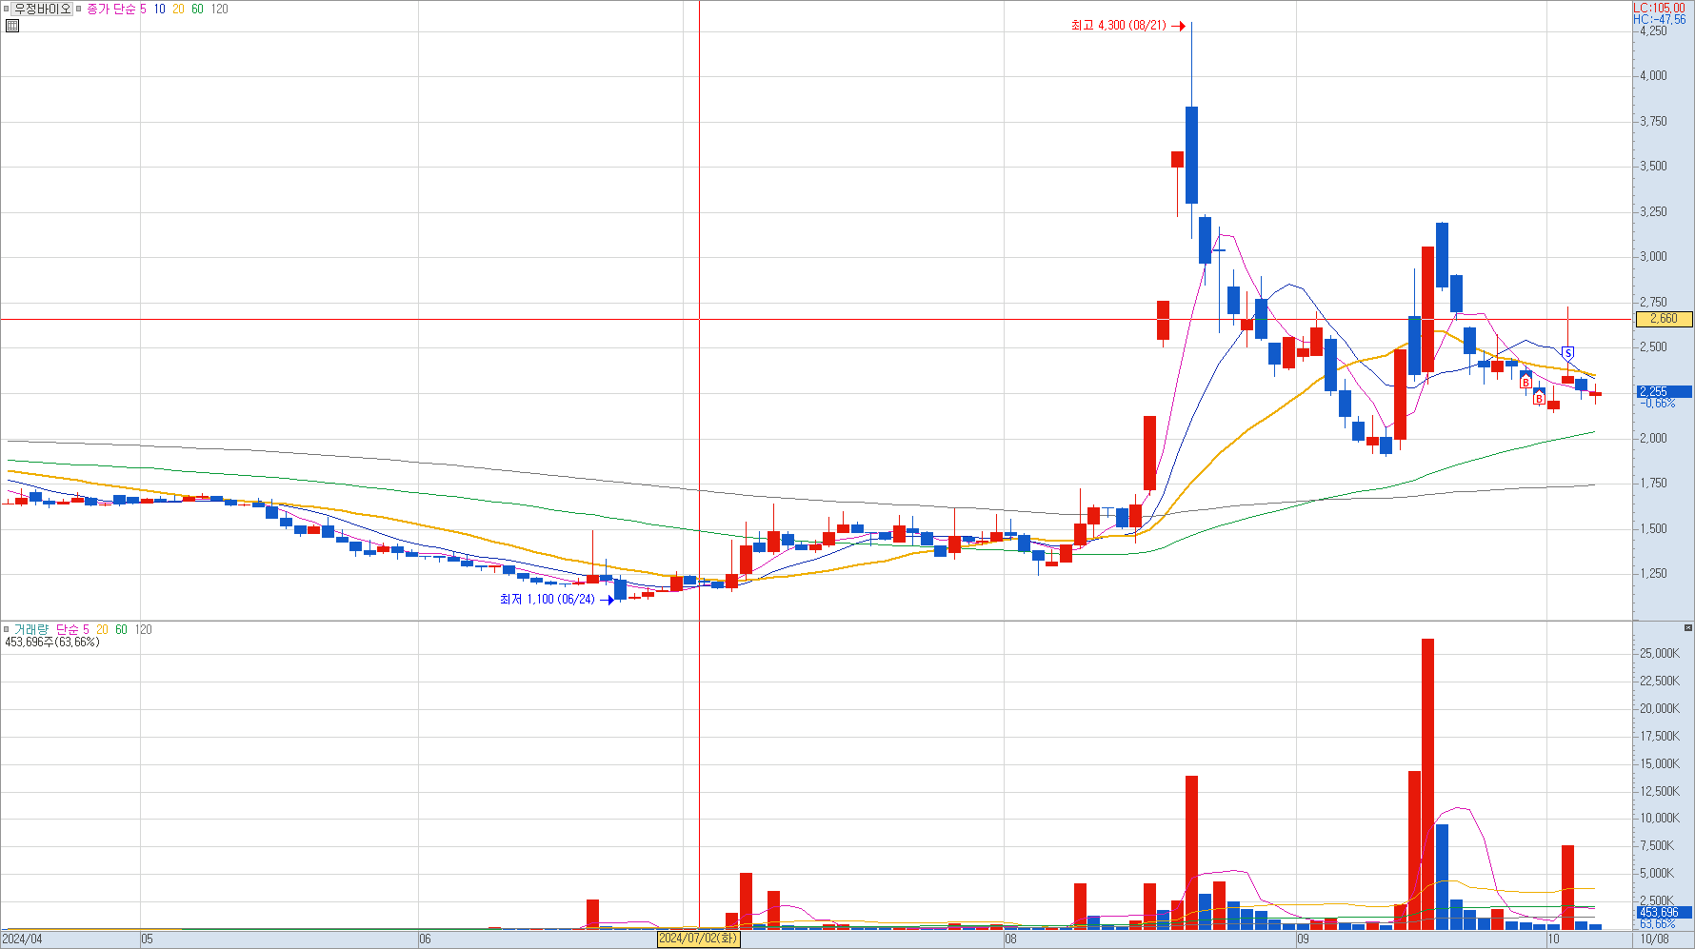The image size is (1695, 949).
Task: Toggle the square before 거래량 label
Action: pyautogui.click(x=7, y=629)
